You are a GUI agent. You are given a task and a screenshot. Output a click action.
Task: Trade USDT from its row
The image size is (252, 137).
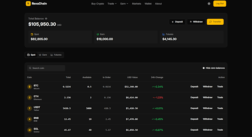220,108
